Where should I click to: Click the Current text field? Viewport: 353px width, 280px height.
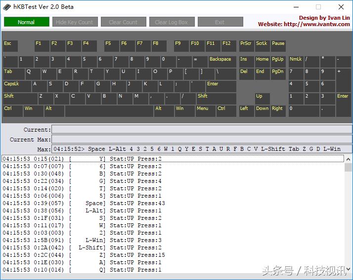pyautogui.click(x=202, y=130)
